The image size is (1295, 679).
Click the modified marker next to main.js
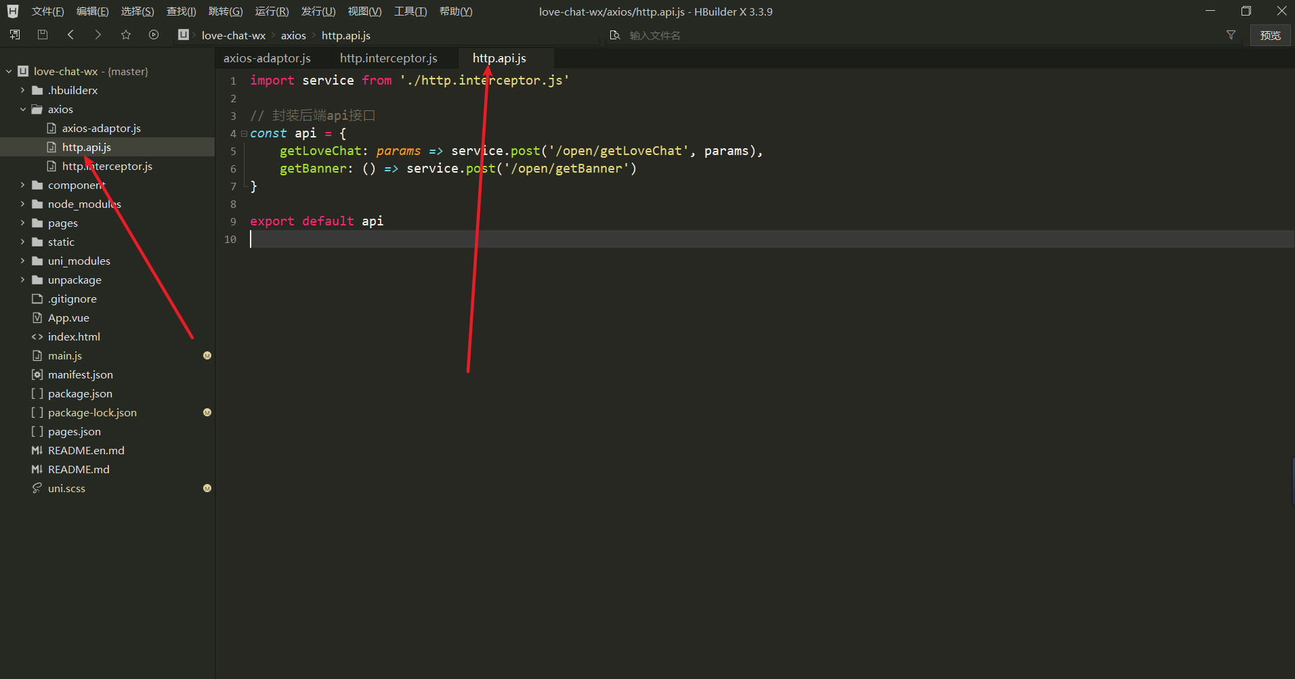(x=207, y=355)
